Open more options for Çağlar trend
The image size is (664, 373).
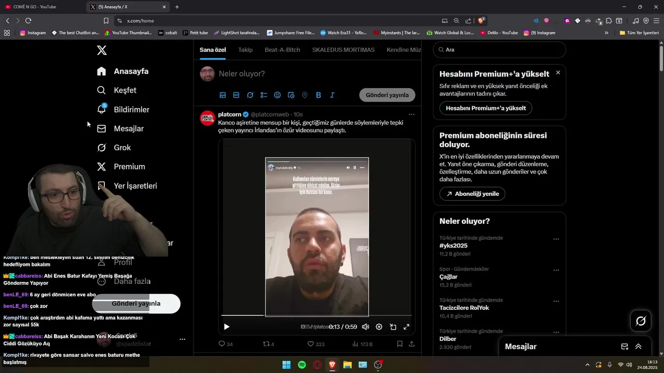click(556, 270)
